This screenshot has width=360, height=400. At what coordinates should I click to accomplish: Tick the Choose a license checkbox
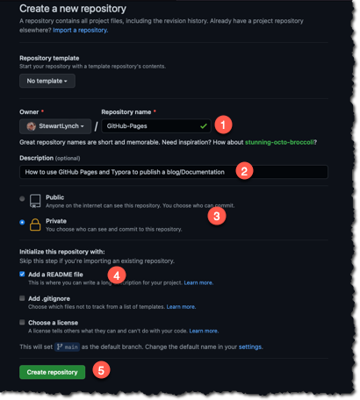(x=22, y=322)
